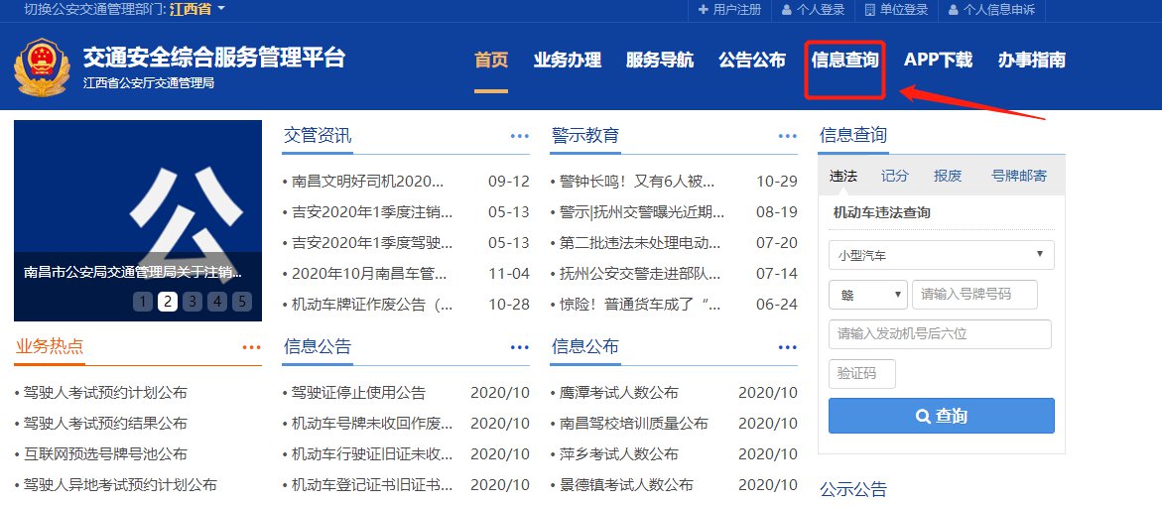The height and width of the screenshot is (505, 1162).
Task: Open 机动车登记证书旧证书... notice
Action: point(371,486)
